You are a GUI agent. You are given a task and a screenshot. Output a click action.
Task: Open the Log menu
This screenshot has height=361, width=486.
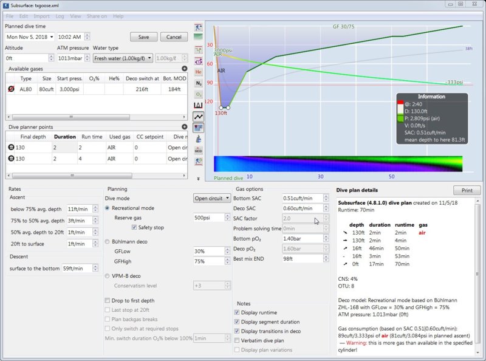click(59, 16)
